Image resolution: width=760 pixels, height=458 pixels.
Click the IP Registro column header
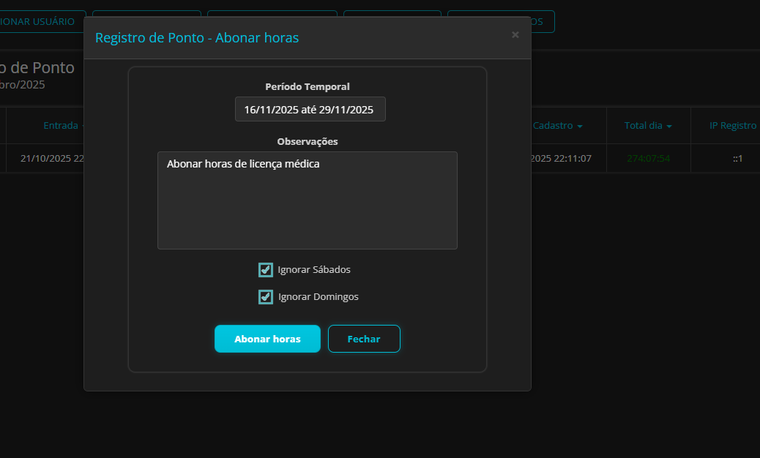[732, 125]
